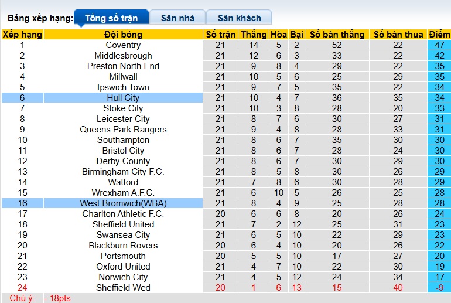
Task: Open the Preston North End link
Action: click(123, 66)
